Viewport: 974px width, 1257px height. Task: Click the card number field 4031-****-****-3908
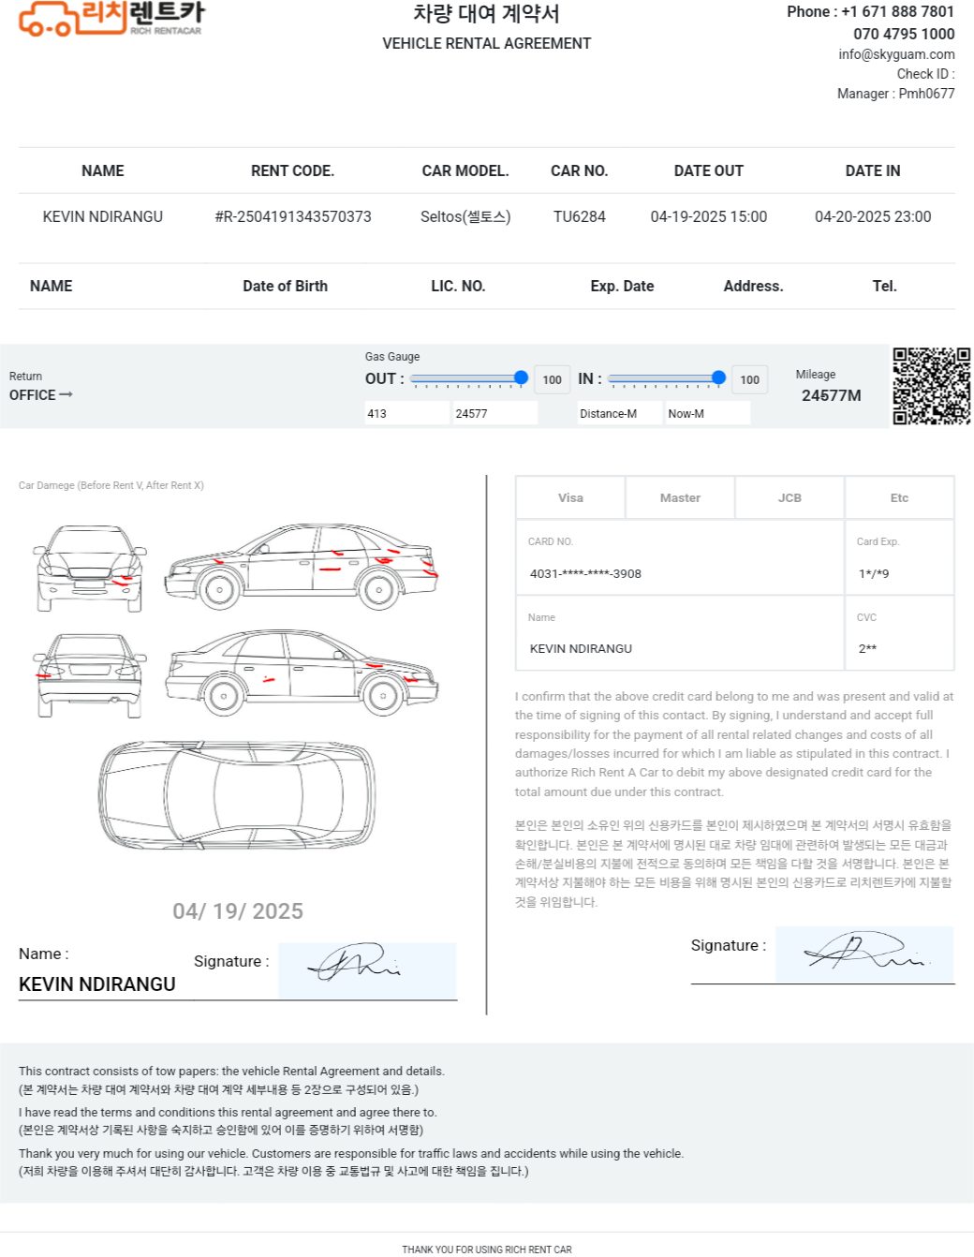tap(680, 557)
